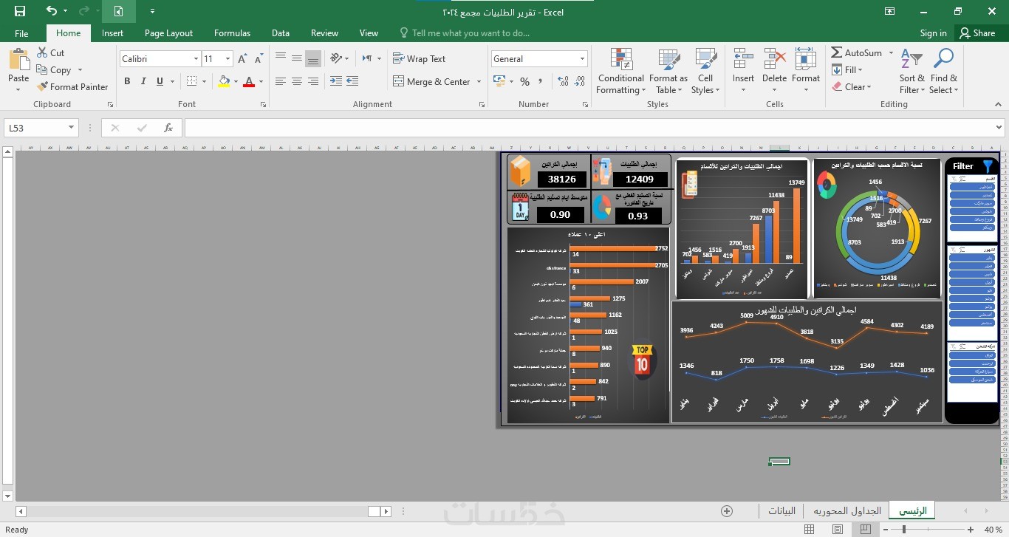Open the Name Box dropdown arrow

pos(72,128)
